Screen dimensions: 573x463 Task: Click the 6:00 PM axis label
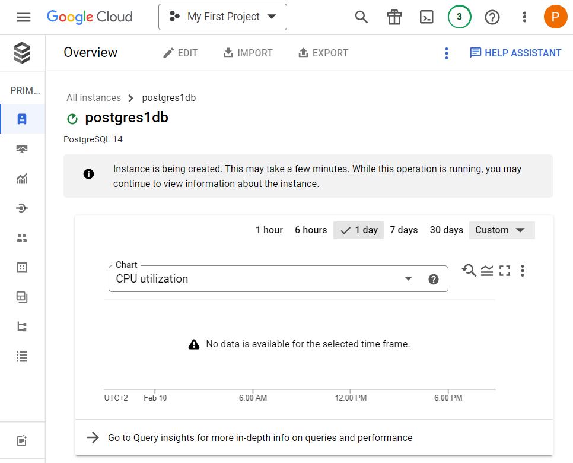pyautogui.click(x=448, y=398)
